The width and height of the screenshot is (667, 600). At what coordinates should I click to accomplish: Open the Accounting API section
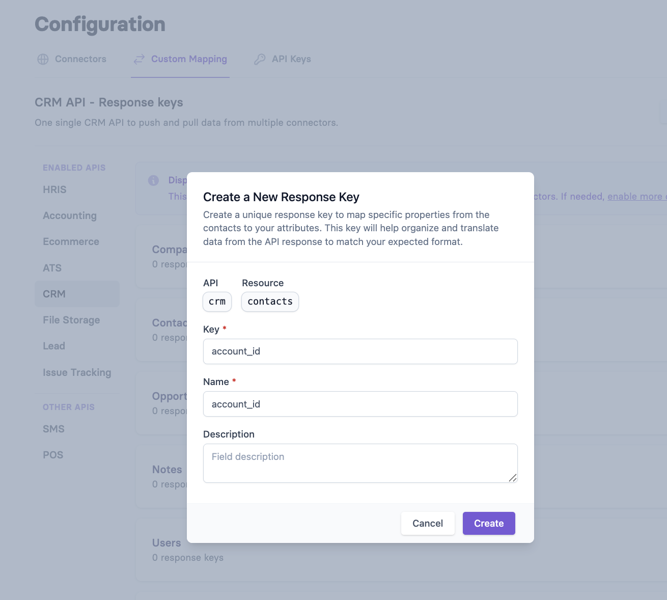click(70, 215)
